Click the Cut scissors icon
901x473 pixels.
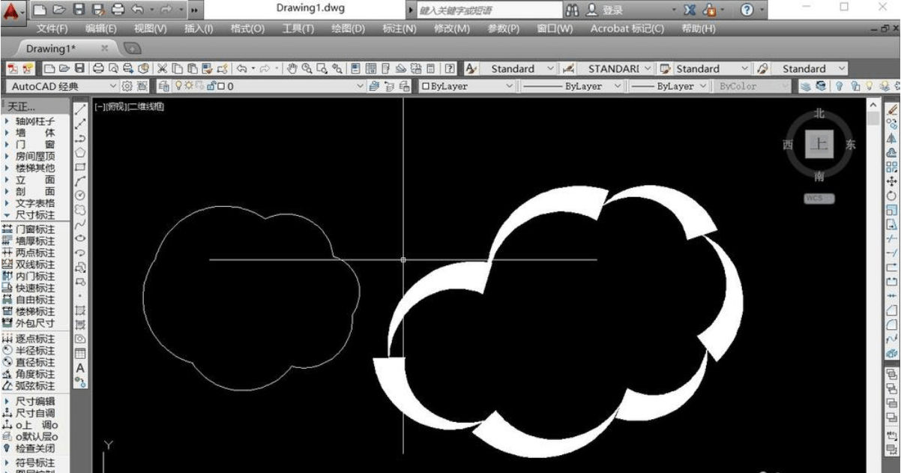click(161, 69)
